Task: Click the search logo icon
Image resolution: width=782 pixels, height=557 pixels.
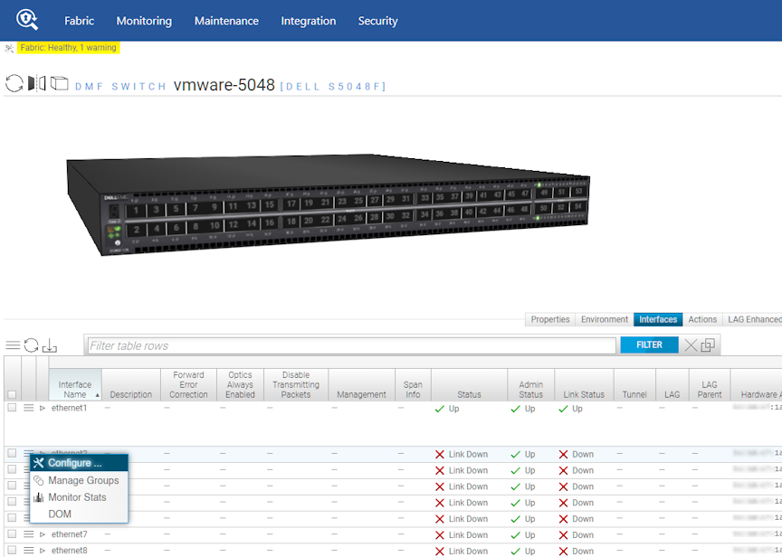Action: (x=27, y=20)
